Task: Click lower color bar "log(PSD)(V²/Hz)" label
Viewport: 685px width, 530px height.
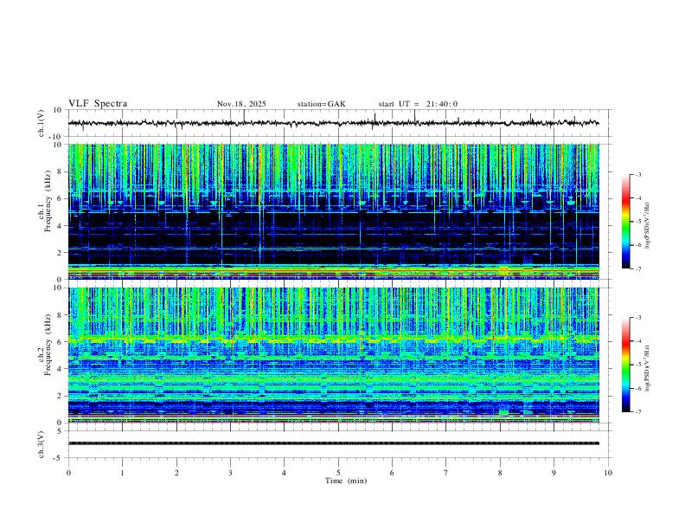Action: [648, 368]
